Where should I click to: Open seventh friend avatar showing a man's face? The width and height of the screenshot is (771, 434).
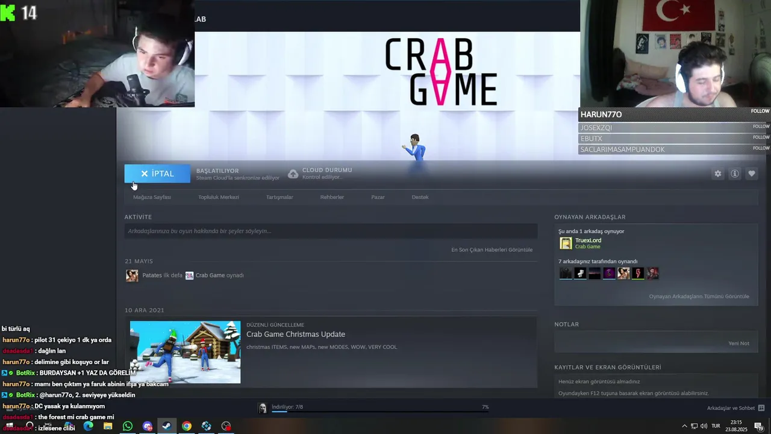tap(652, 274)
